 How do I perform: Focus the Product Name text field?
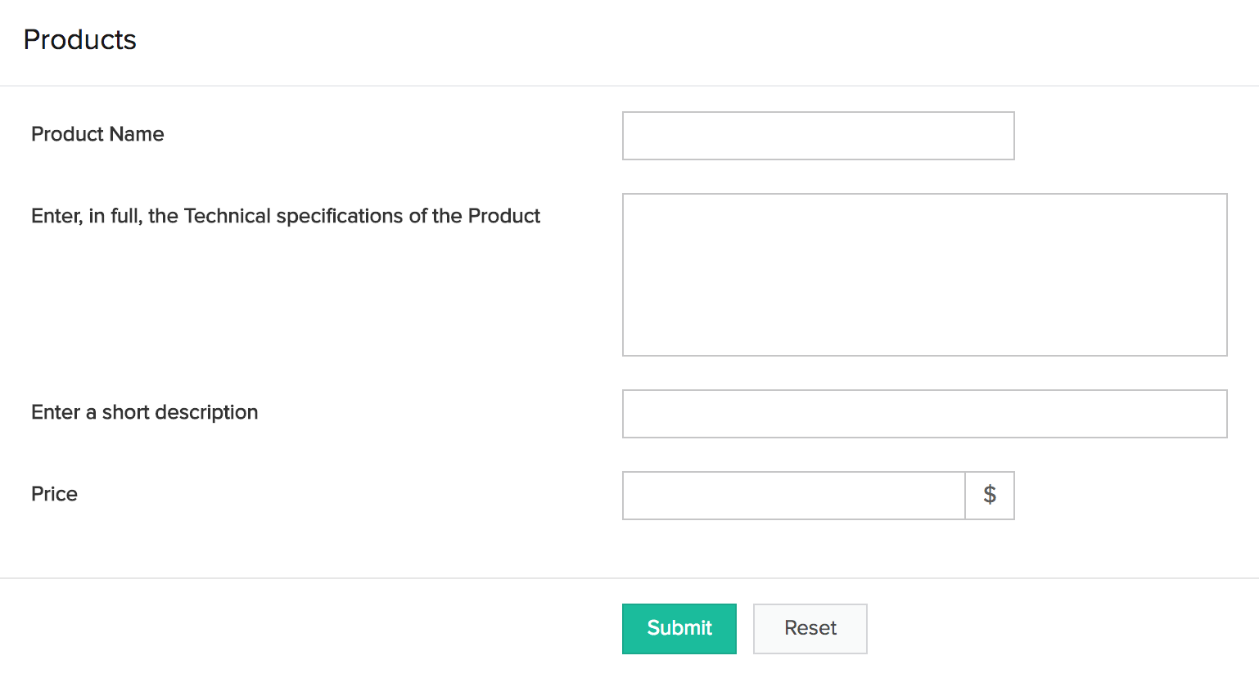[x=818, y=136]
